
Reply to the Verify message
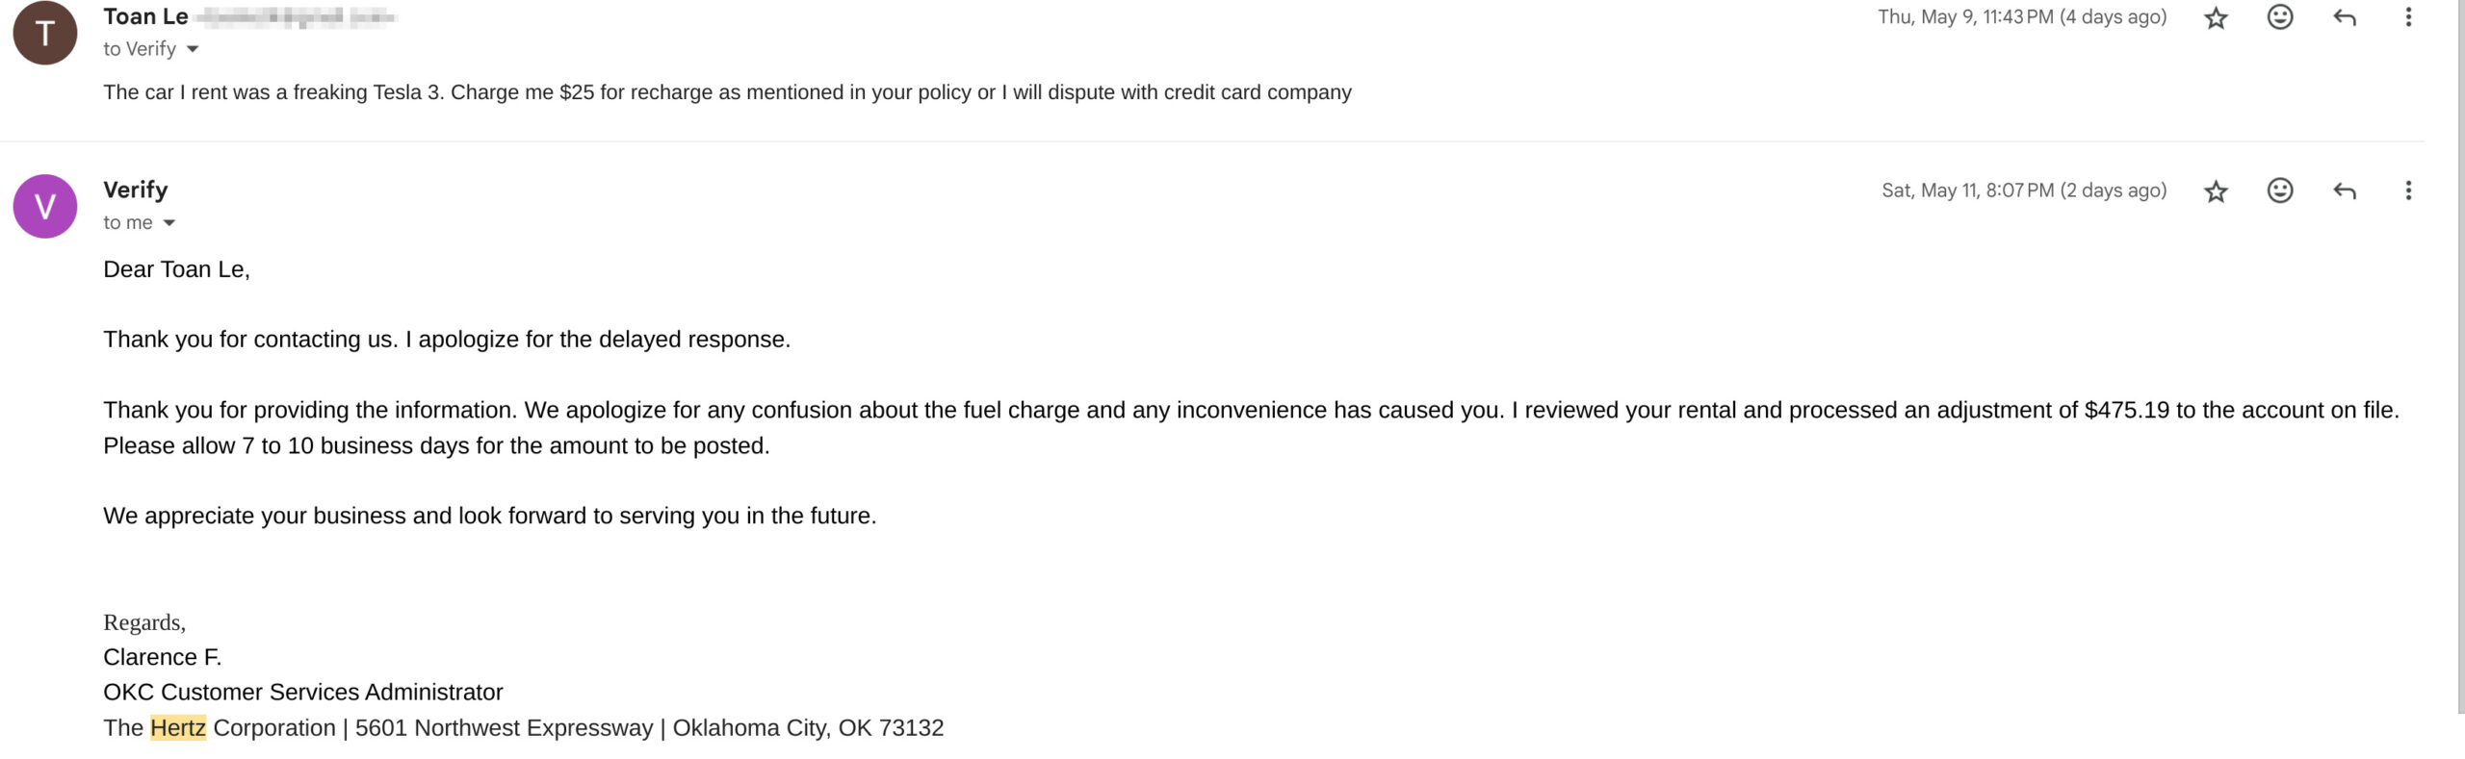tap(2344, 190)
